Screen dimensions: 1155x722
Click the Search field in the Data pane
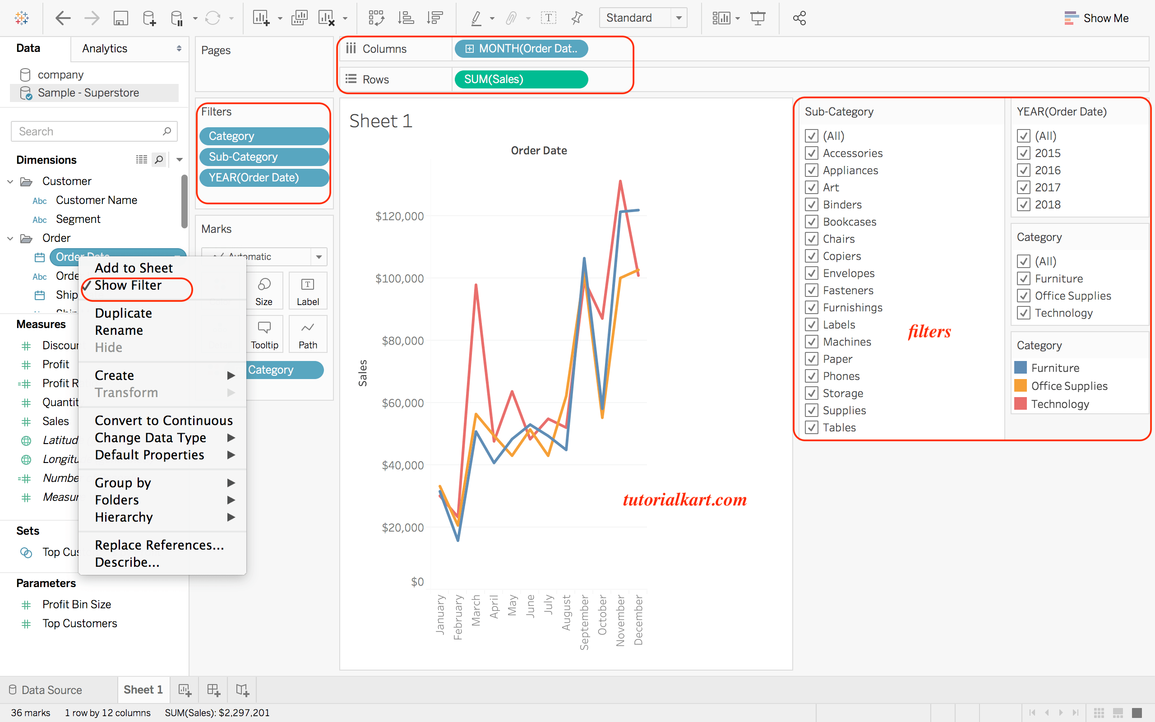pyautogui.click(x=91, y=131)
